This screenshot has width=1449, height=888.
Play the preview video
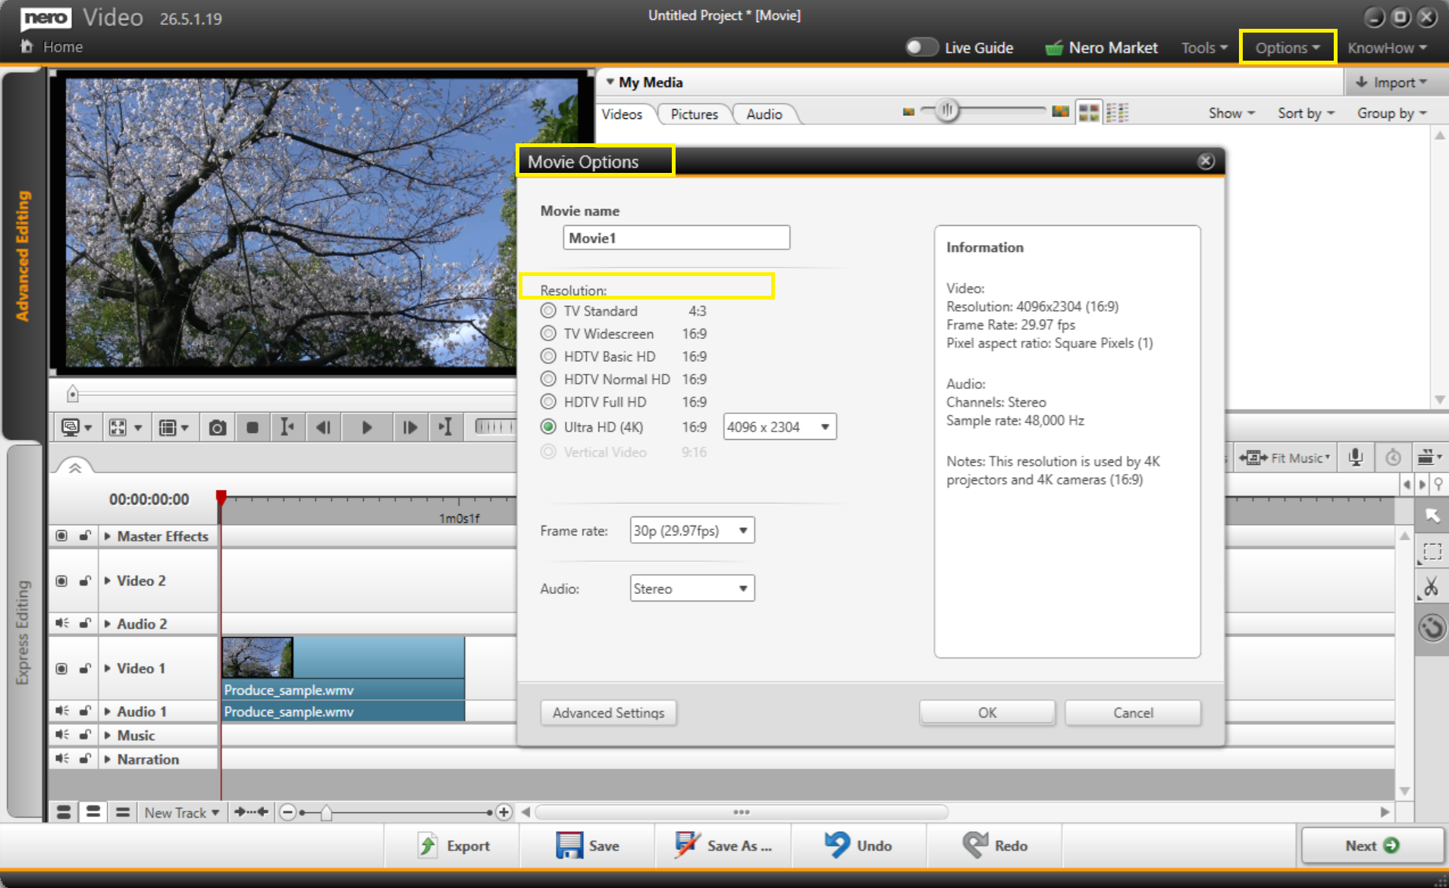click(x=366, y=428)
